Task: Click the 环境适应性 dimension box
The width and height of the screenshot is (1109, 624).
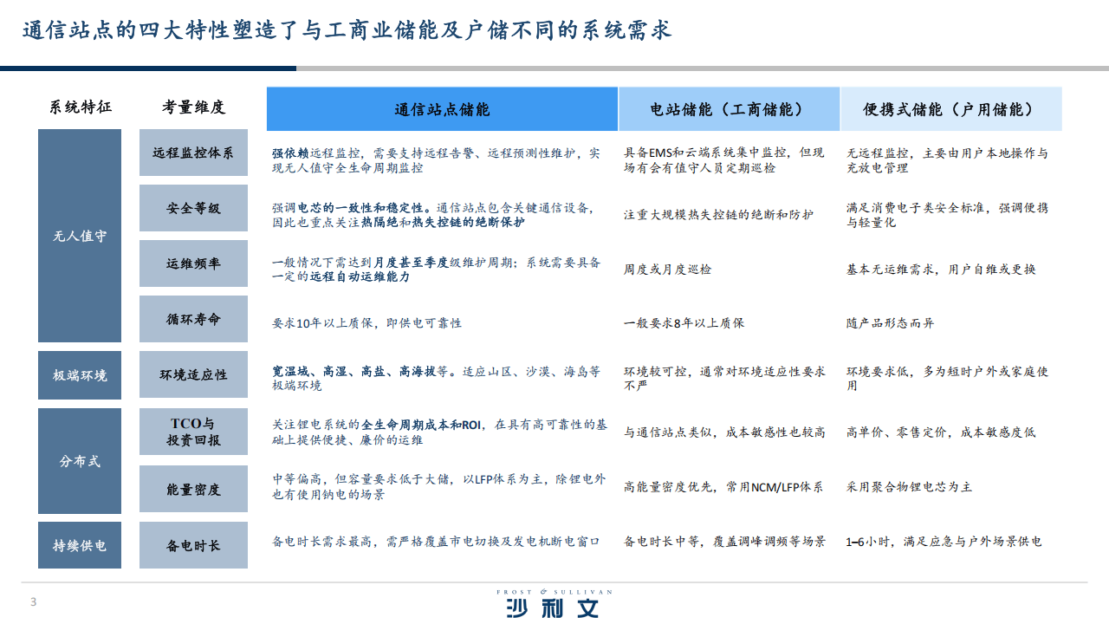Action: click(193, 375)
